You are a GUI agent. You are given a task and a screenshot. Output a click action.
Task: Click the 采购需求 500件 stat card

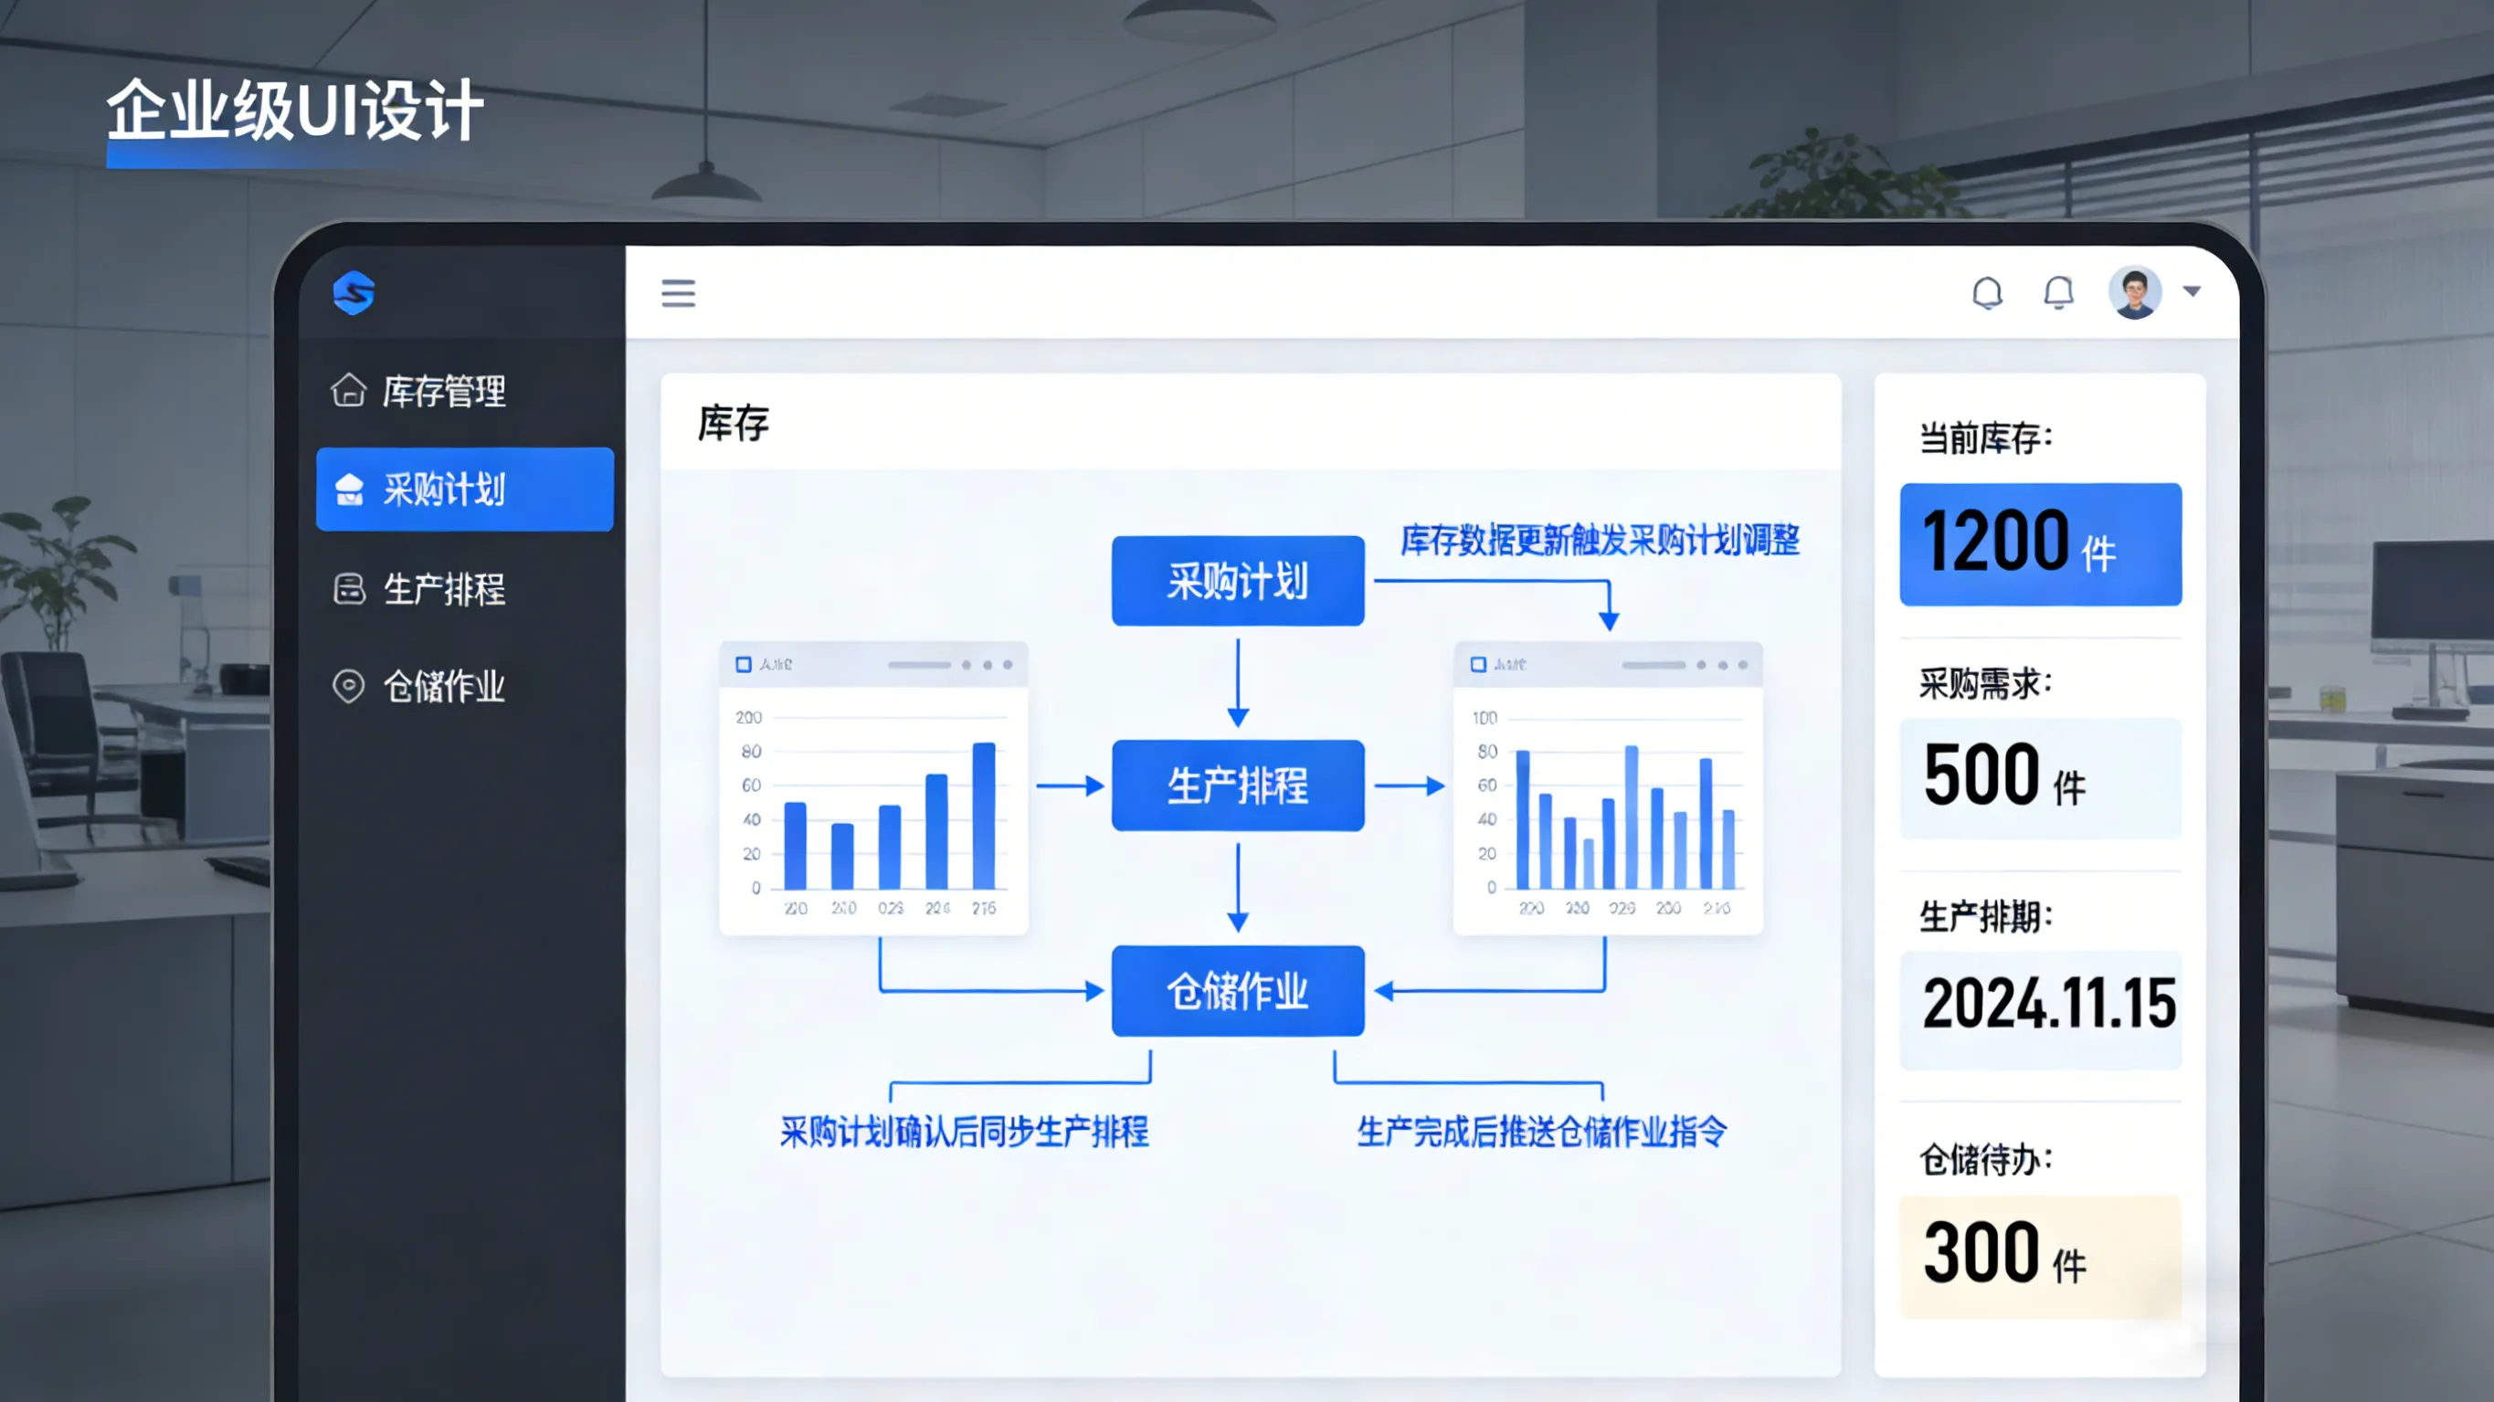[2040, 775]
